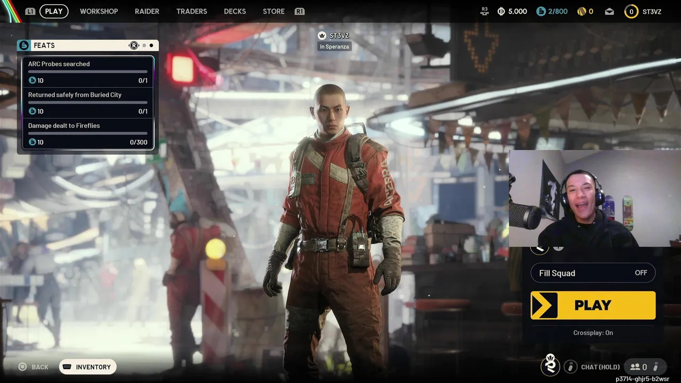681x383 pixels.
Task: Click the circle button icon beside Back
Action: 22,367
